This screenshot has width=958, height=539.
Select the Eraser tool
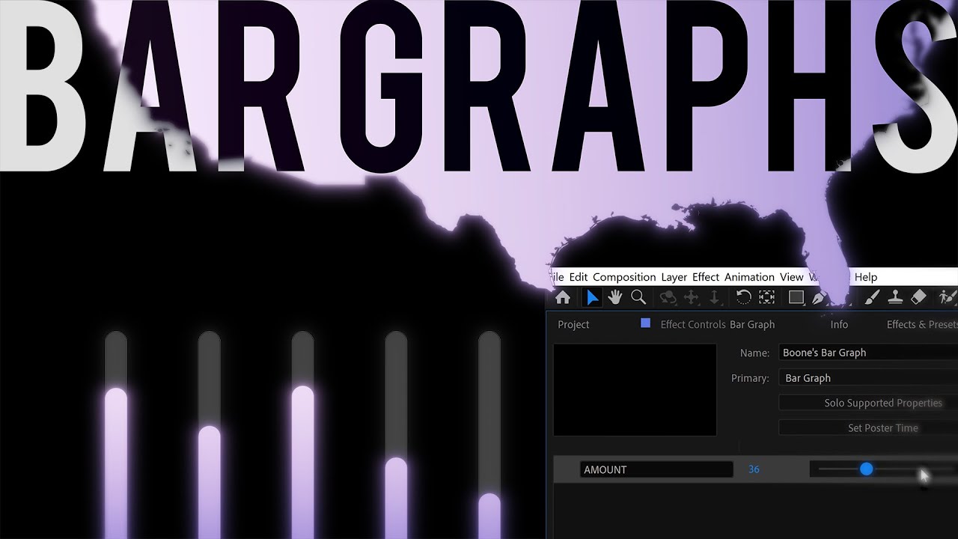point(918,298)
